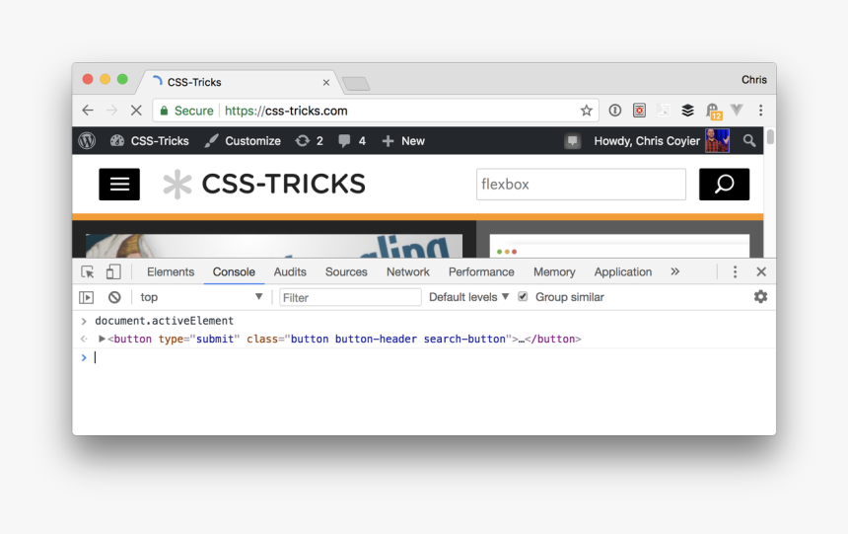View the 4 pending comments
Viewport: 848px width, 534px height.
pyautogui.click(x=352, y=141)
